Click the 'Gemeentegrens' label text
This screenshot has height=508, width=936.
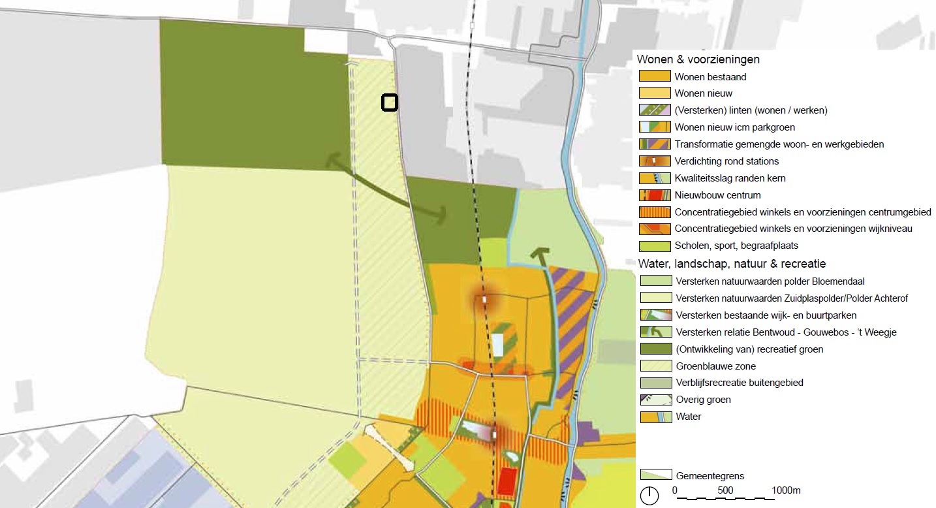tap(710, 476)
